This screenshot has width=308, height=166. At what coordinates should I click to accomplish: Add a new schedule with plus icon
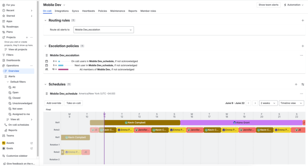click(296, 84)
